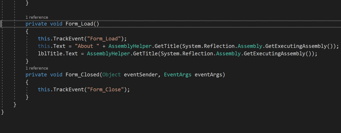Select the lblTitle identifier
Screen dimensions: 341x133
(50, 53)
